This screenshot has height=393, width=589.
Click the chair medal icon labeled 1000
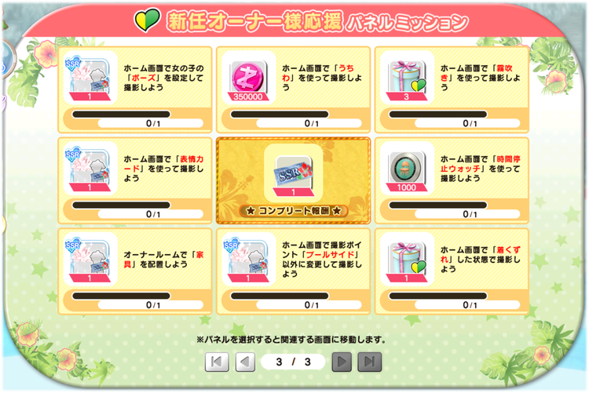tap(407, 169)
